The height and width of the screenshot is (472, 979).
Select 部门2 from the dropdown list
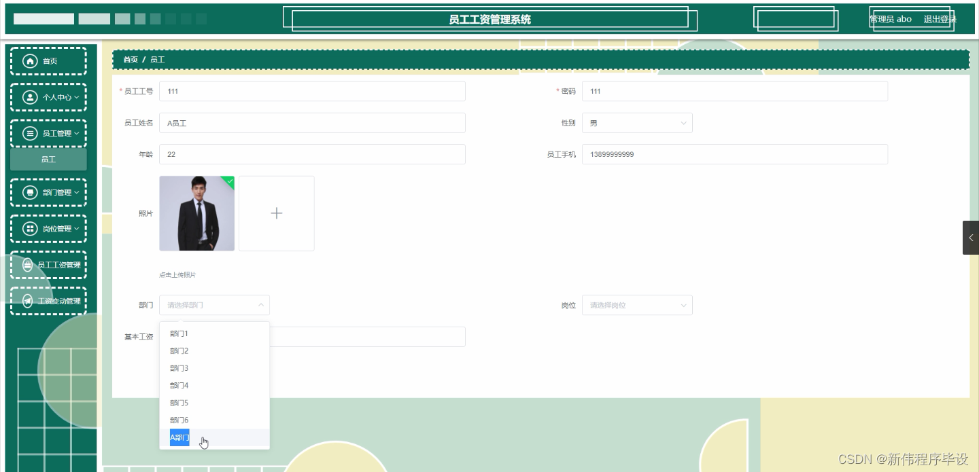214,351
